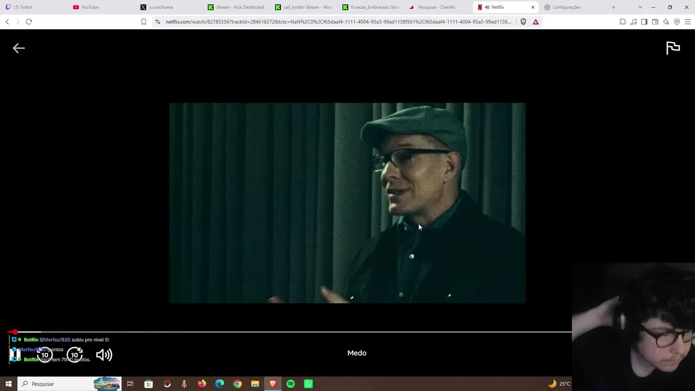The image size is (695, 391).
Task: Open File Explorer from the taskbar
Action: (x=255, y=384)
